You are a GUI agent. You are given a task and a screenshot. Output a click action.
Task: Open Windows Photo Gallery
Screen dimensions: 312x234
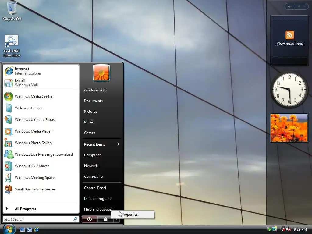(x=41, y=143)
